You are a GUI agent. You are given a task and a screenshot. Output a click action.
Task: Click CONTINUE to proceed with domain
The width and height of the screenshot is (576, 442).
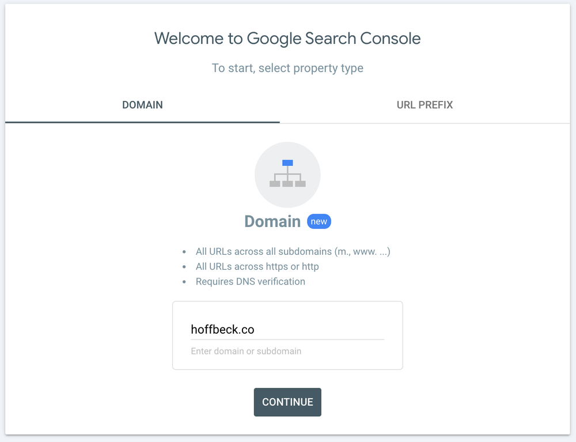(287, 402)
